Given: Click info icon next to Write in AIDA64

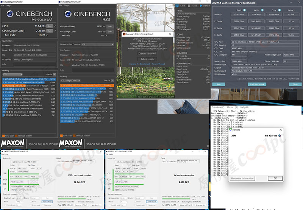Looking at the screenshot, I should click(262, 10).
